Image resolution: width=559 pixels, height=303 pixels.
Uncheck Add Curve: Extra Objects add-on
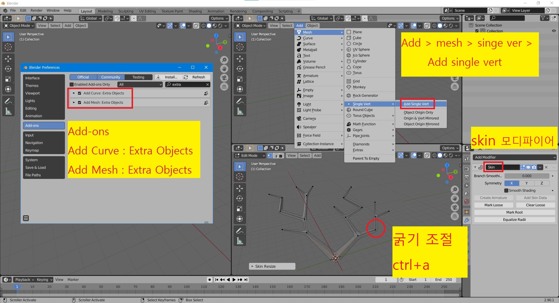pos(79,93)
